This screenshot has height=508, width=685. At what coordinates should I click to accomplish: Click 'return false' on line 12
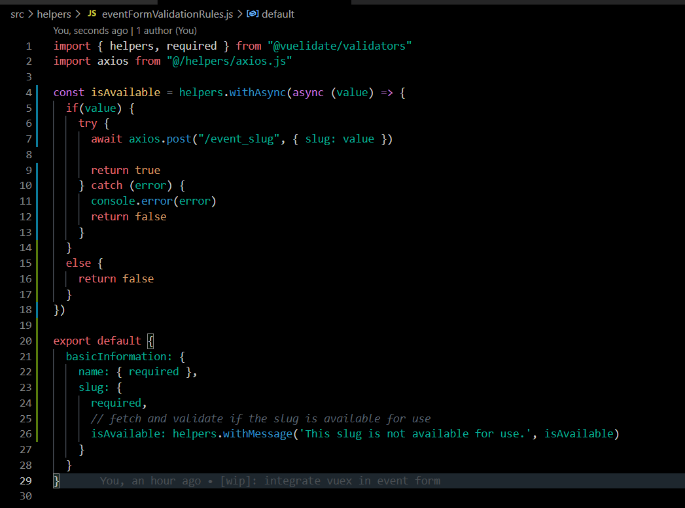[x=129, y=217]
